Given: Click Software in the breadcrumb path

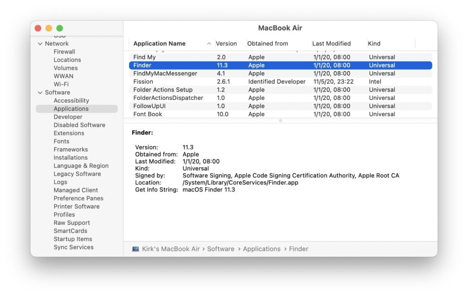Looking at the screenshot, I should coord(221,248).
